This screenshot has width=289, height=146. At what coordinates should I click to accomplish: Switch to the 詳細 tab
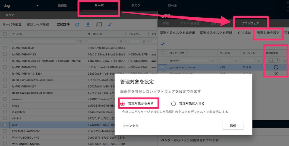click(x=166, y=23)
